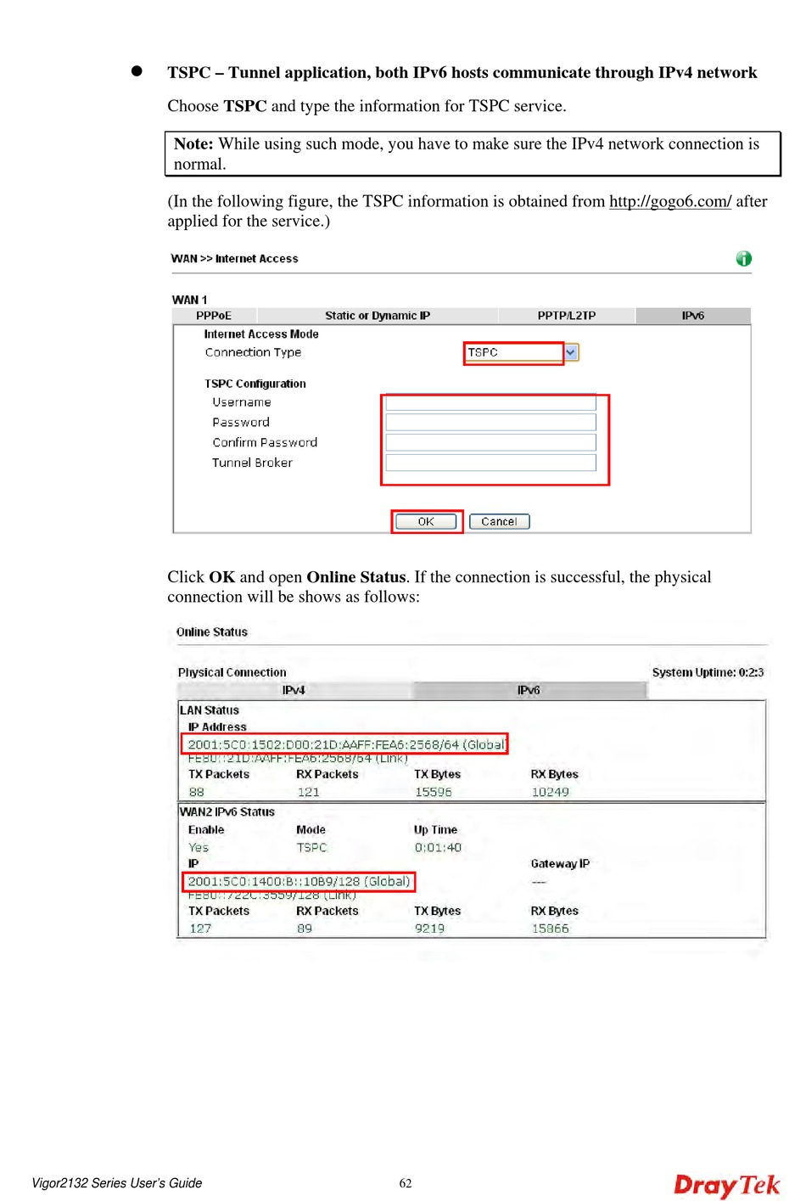Switch to the PPPoE tab
The image size is (806, 1201).
coord(214,316)
